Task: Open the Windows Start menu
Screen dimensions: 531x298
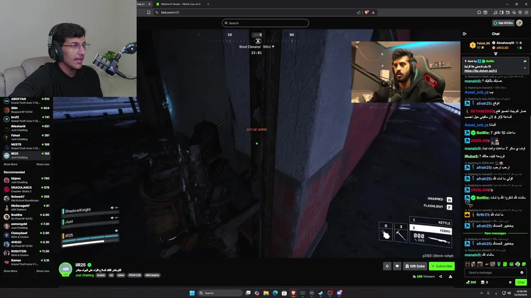Action: tap(192, 293)
